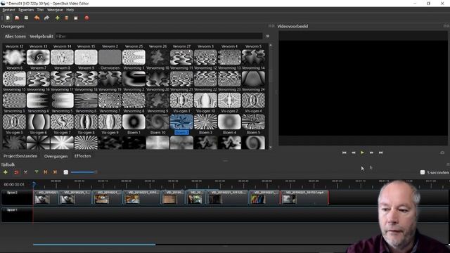This screenshot has height=253, width=450.
Task: Select the razor cut tool in timeline
Action: 25,172
